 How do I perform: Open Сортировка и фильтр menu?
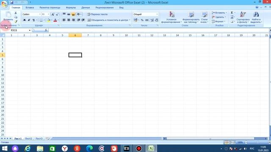tap(243, 17)
